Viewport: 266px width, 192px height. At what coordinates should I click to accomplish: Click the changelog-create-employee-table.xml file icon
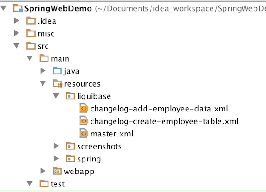84,121
